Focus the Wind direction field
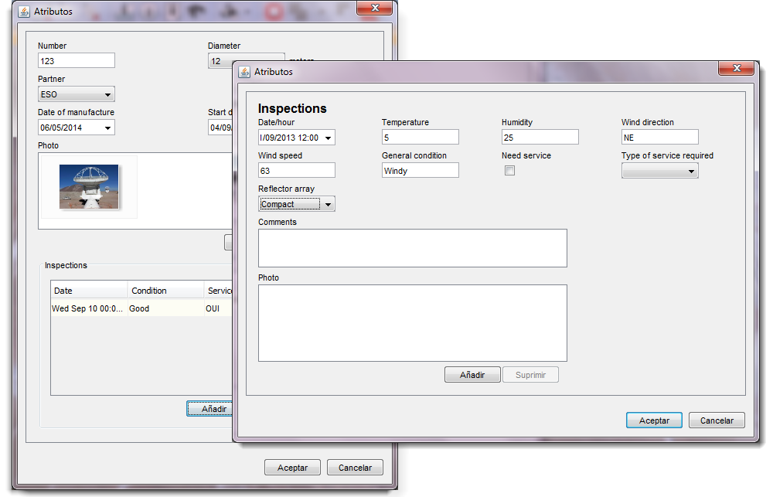Viewport: 773px width, 497px height. (x=659, y=138)
